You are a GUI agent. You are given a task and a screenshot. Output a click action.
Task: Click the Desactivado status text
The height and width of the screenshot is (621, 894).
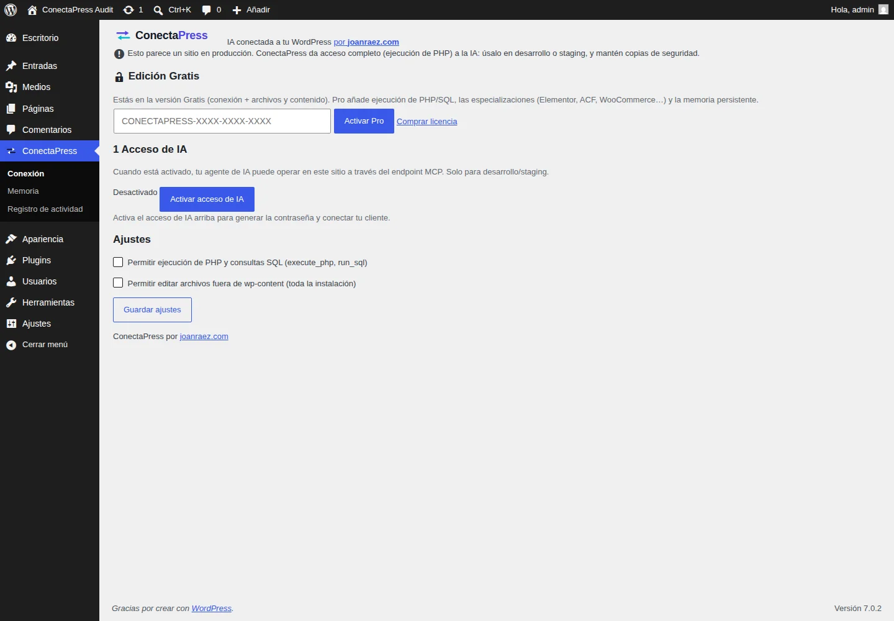(135, 193)
